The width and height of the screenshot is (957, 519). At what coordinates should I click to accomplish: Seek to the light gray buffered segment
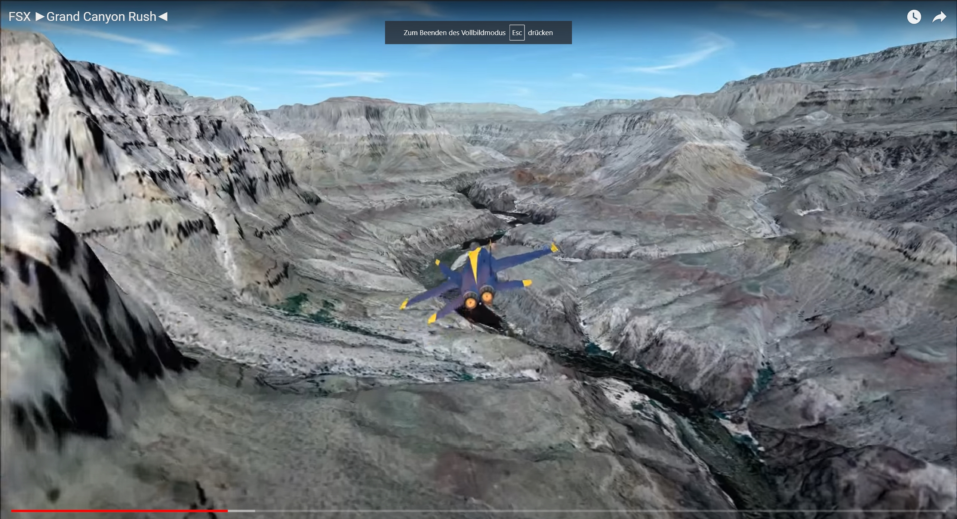[x=241, y=510]
